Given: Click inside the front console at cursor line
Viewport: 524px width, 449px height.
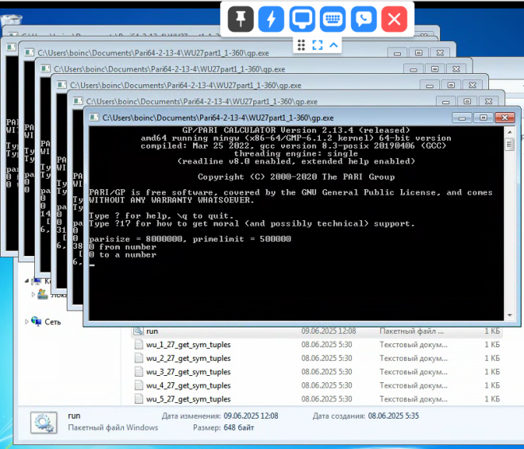Looking at the screenshot, I should tap(92, 265).
